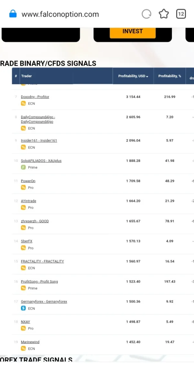
Task: Open the ProfitSong - Profit Song link
Action: click(39, 282)
